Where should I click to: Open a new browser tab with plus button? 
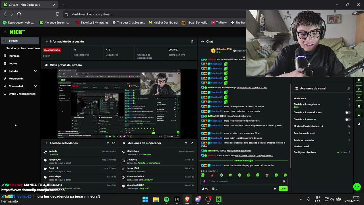[x=63, y=5]
